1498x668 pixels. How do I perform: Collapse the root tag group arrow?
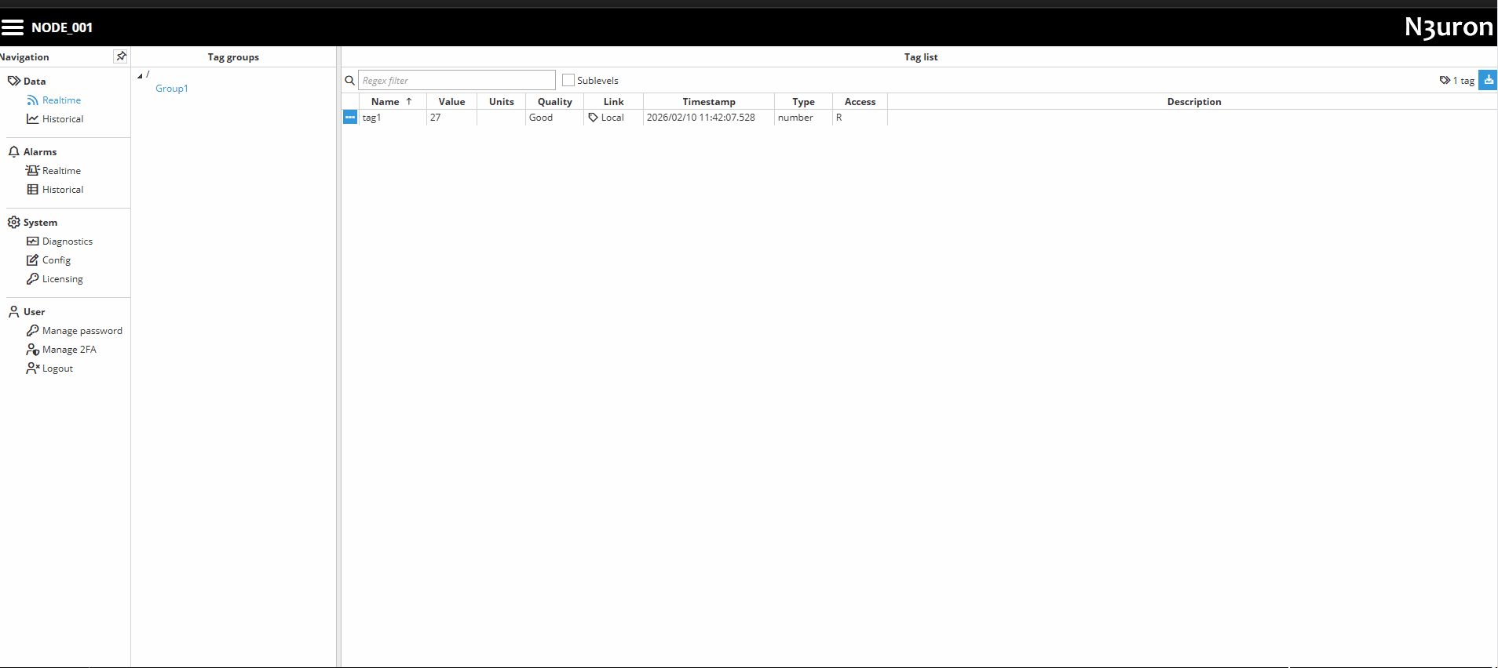pyautogui.click(x=141, y=76)
